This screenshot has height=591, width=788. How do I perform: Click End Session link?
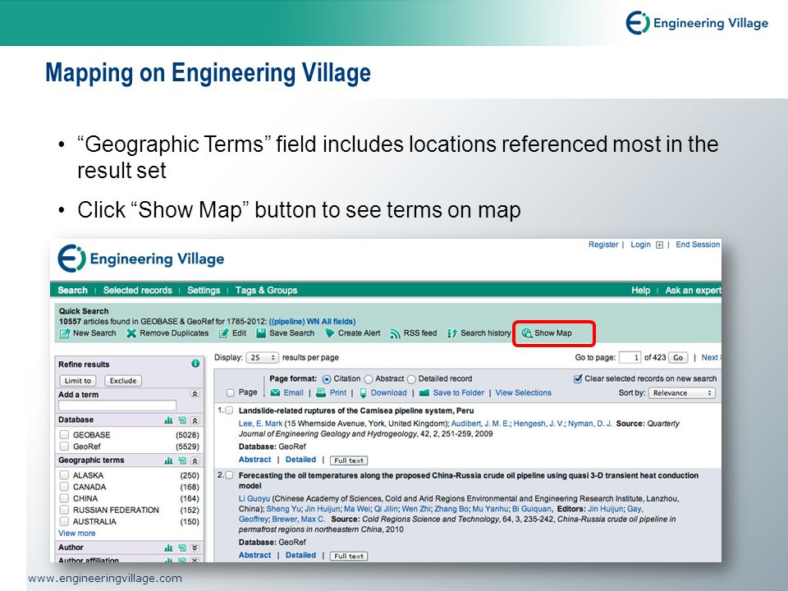coord(698,245)
